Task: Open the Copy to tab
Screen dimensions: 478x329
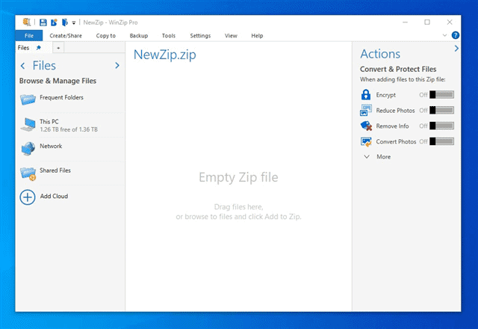Action: 106,36
